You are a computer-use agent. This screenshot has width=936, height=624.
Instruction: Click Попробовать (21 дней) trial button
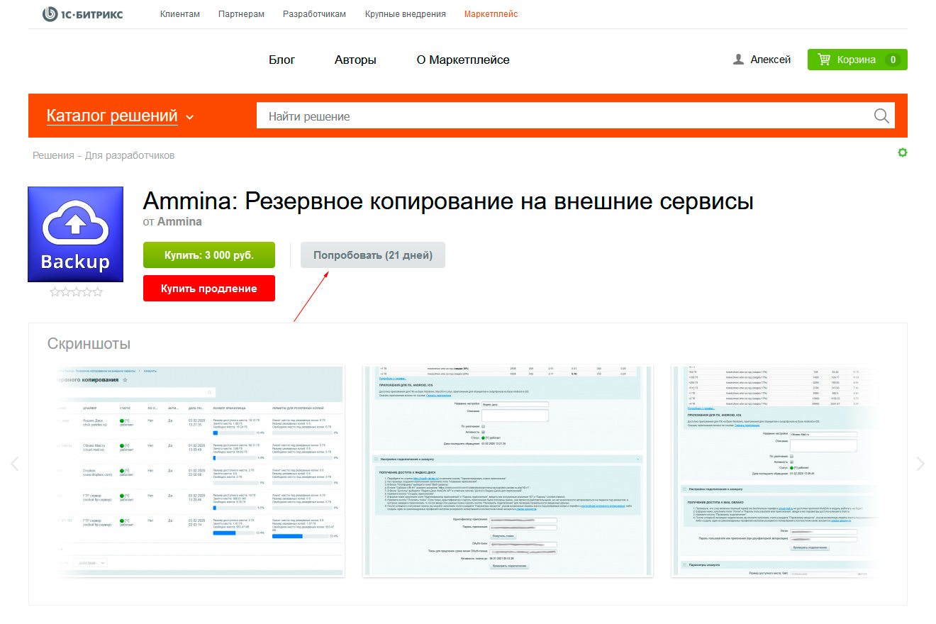click(x=373, y=255)
